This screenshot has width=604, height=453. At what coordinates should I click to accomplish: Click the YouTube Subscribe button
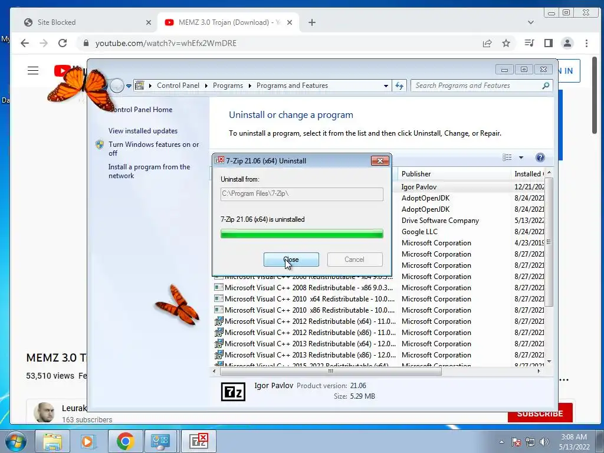(540, 413)
